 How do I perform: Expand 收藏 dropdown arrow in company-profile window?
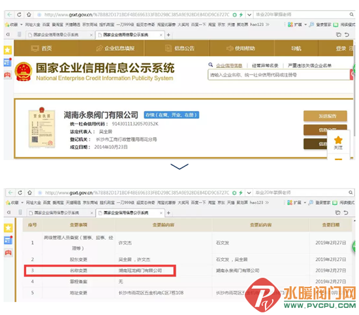22,24
